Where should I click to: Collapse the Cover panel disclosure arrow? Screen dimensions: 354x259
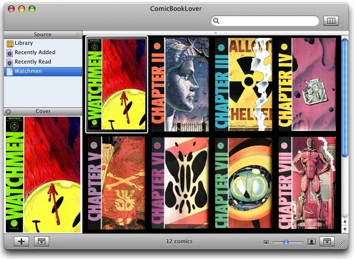tap(8, 112)
